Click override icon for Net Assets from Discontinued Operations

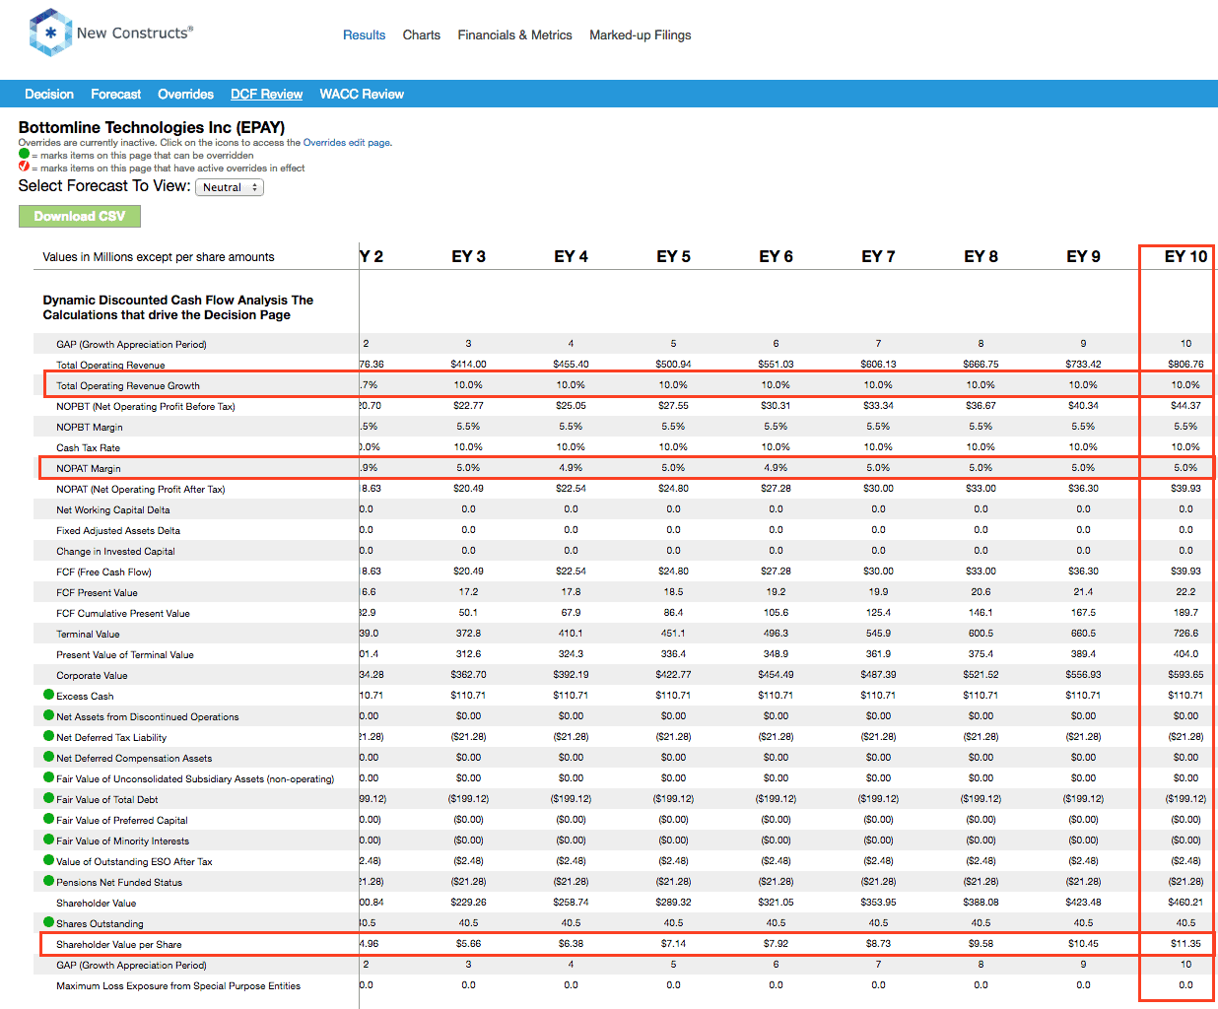[48, 715]
